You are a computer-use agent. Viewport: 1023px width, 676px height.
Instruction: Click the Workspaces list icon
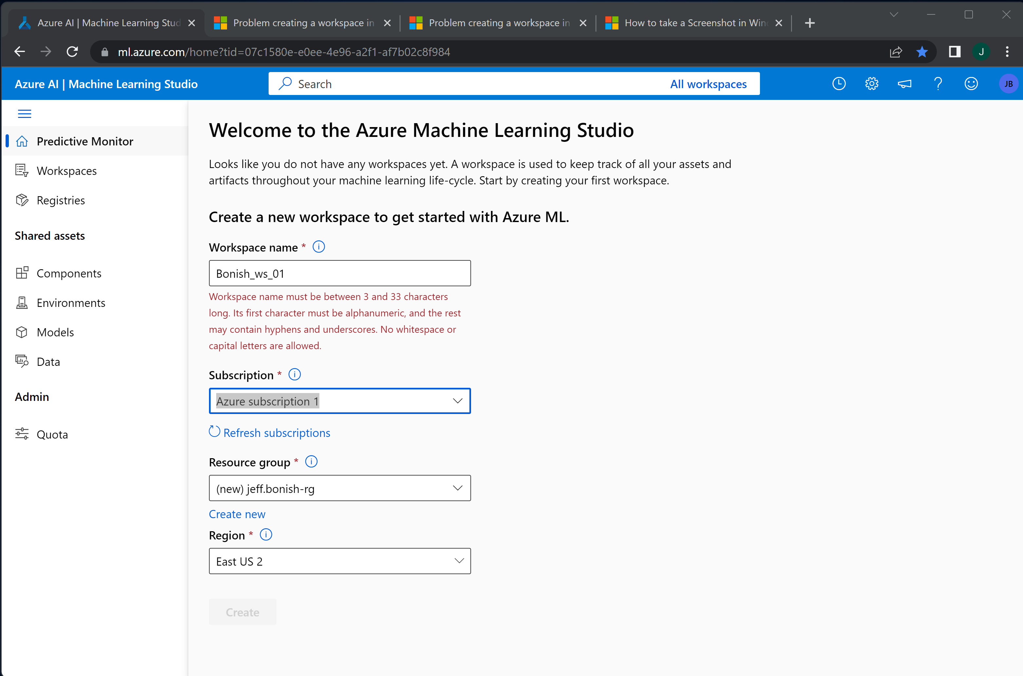click(22, 170)
